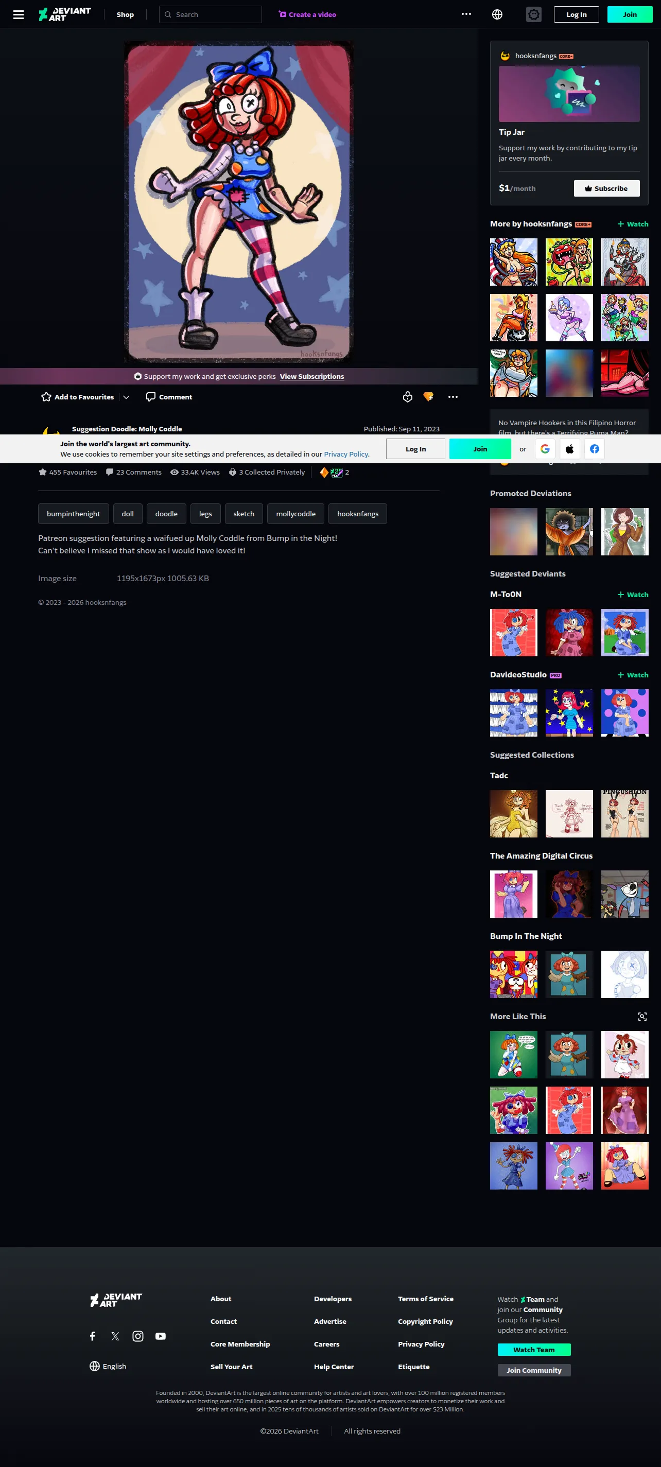661x1467 pixels.
Task: Expand the favourites collection chevron
Action: click(127, 397)
